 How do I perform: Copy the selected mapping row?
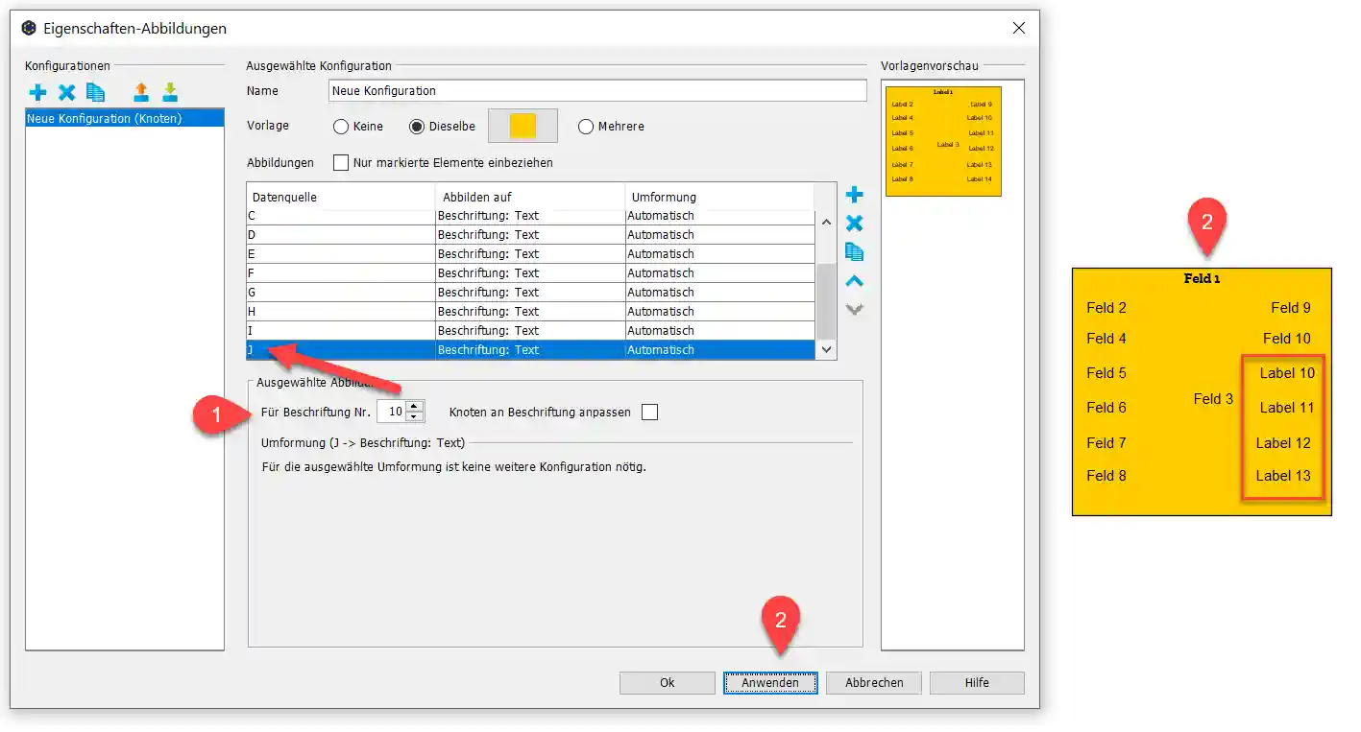pos(854,252)
